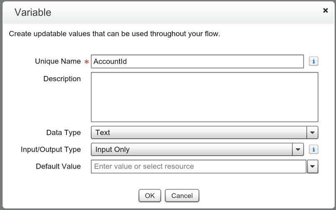Click the red required asterisk marker
The width and height of the screenshot is (336, 210).
coord(87,62)
